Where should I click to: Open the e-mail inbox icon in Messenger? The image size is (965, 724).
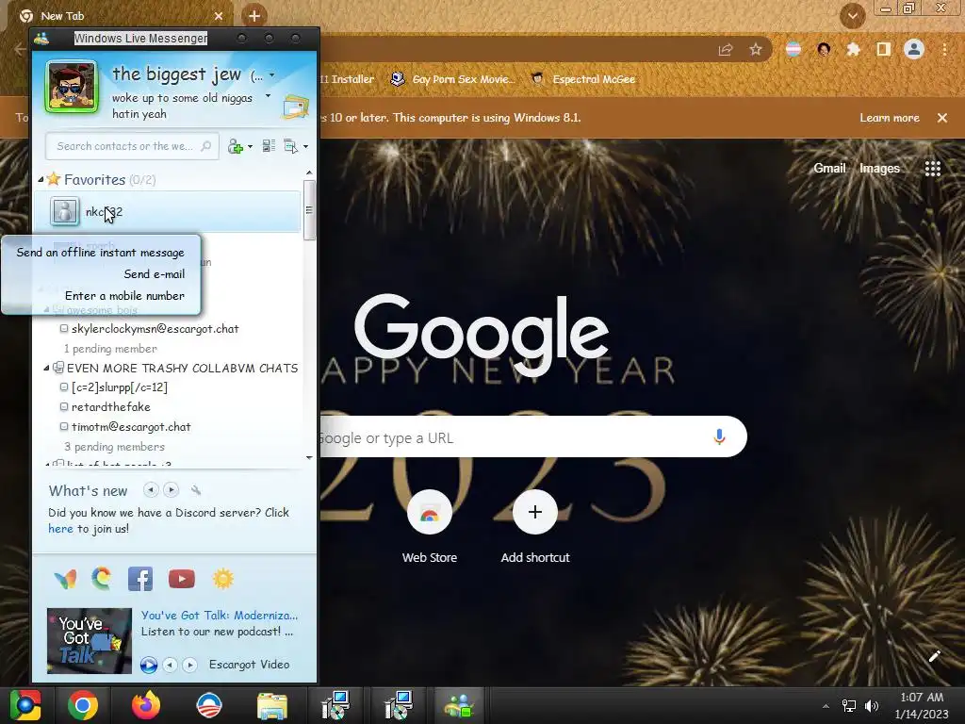[x=295, y=107]
